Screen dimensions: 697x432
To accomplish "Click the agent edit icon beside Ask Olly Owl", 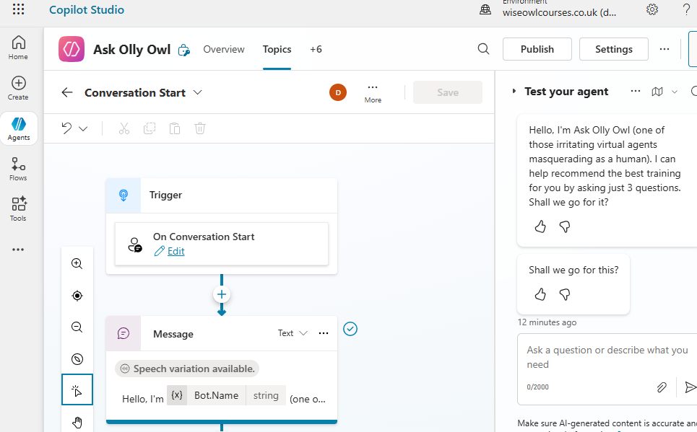I will (184, 50).
